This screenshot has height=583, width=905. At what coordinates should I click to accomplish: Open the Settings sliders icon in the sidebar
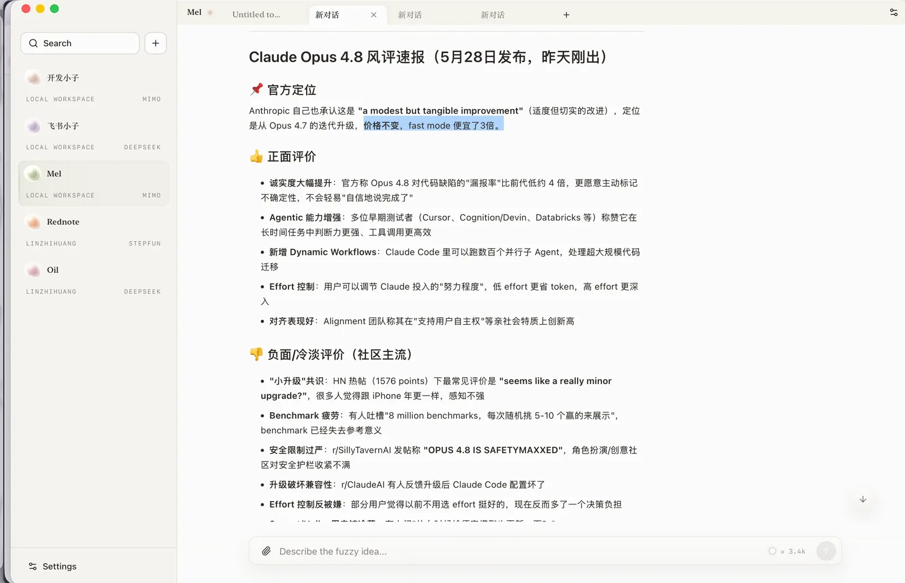coord(33,566)
